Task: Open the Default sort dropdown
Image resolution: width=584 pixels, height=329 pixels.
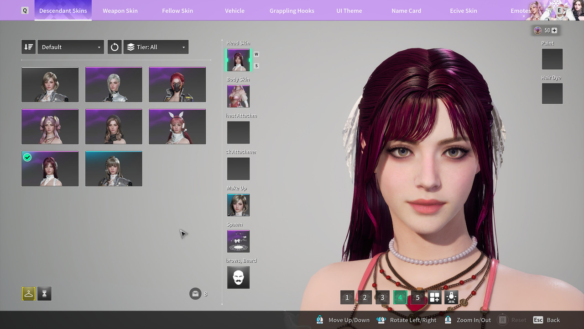Action: pos(71,47)
